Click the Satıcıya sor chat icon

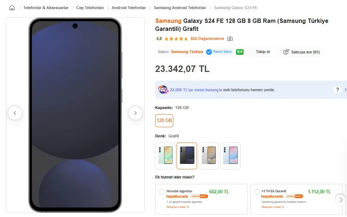click(x=286, y=52)
